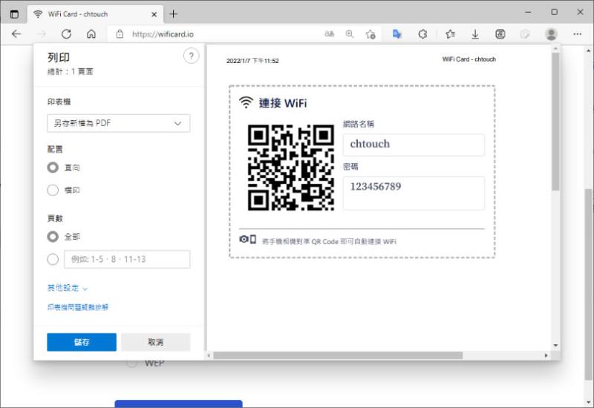Click the WiFi icon in card preview
This screenshot has width=594, height=408.
pos(247,102)
